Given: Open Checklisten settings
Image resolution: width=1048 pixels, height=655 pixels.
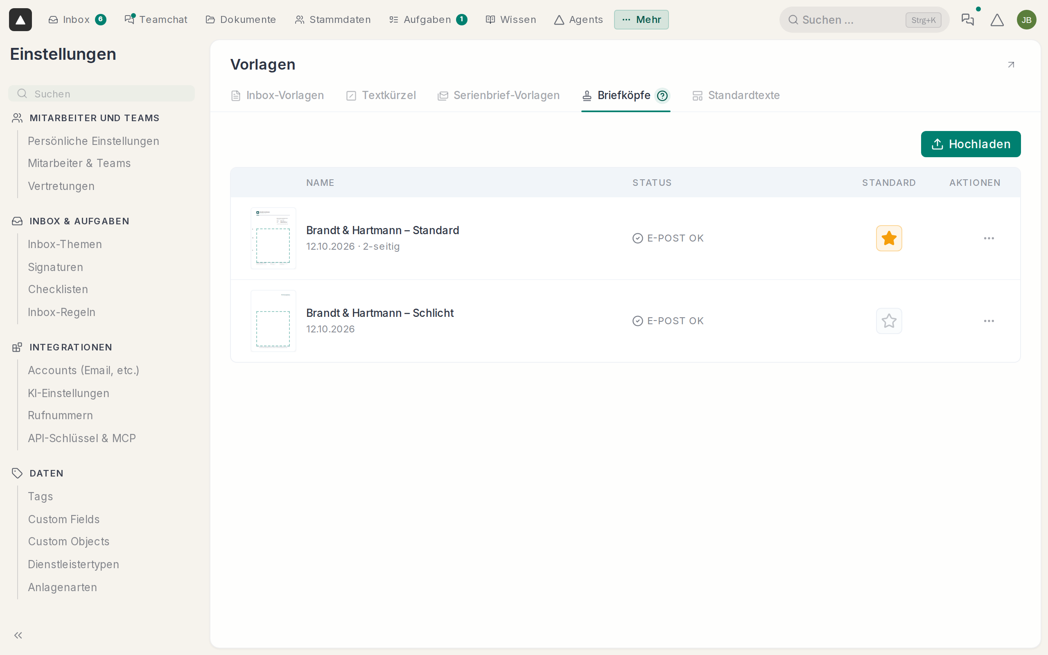Looking at the screenshot, I should click(58, 289).
